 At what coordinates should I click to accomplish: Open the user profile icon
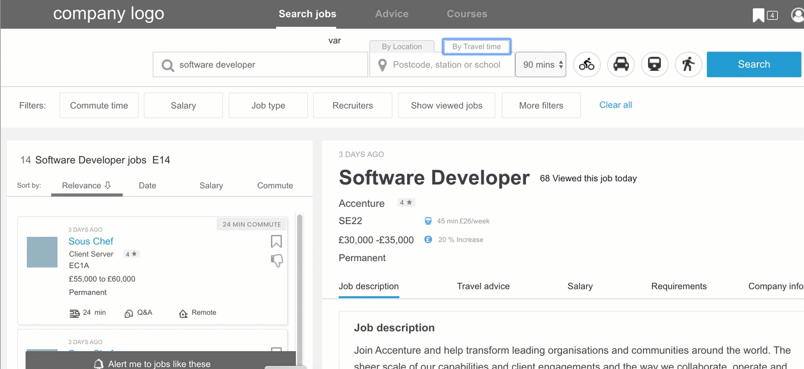[x=797, y=15]
